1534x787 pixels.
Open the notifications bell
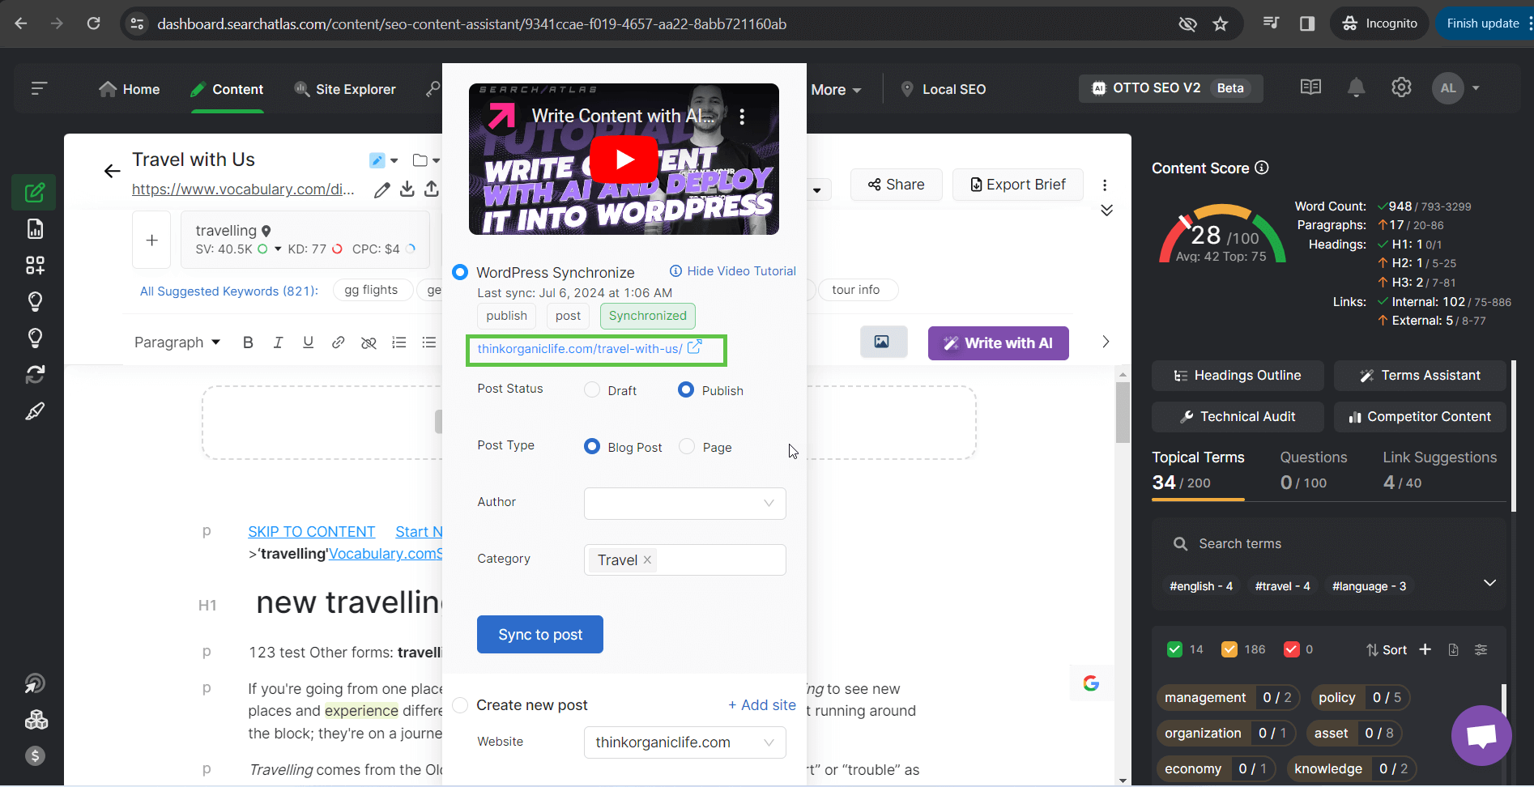pos(1356,87)
